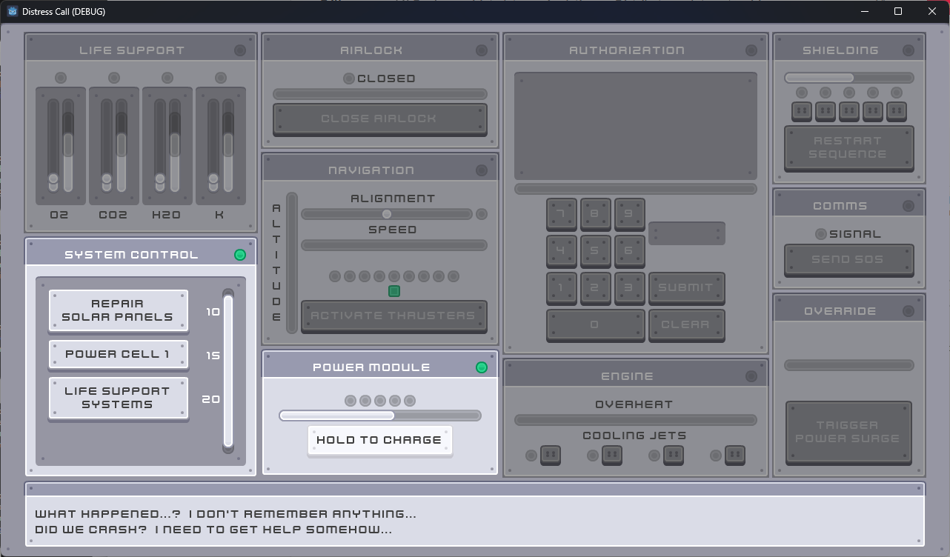Click keypad digit 9
Screen dimensions: 950x557
[x=629, y=213]
